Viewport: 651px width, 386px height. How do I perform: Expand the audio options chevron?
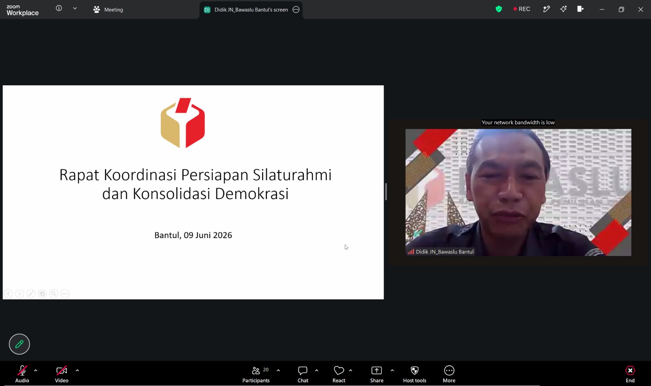(x=36, y=371)
